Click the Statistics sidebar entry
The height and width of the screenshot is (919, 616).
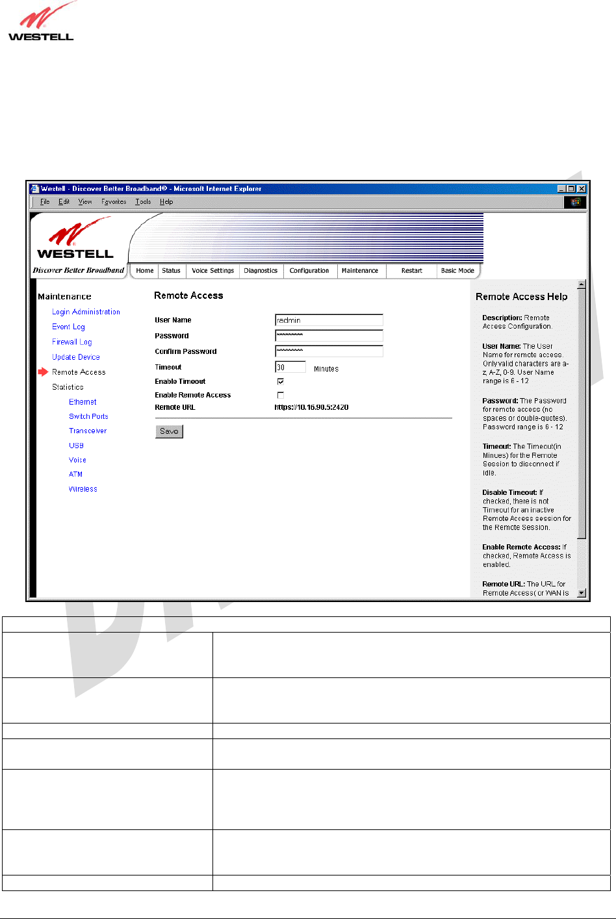coord(68,387)
